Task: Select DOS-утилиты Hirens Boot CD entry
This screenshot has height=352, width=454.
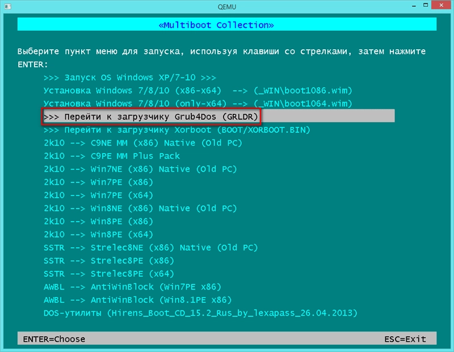Action: 200,313
